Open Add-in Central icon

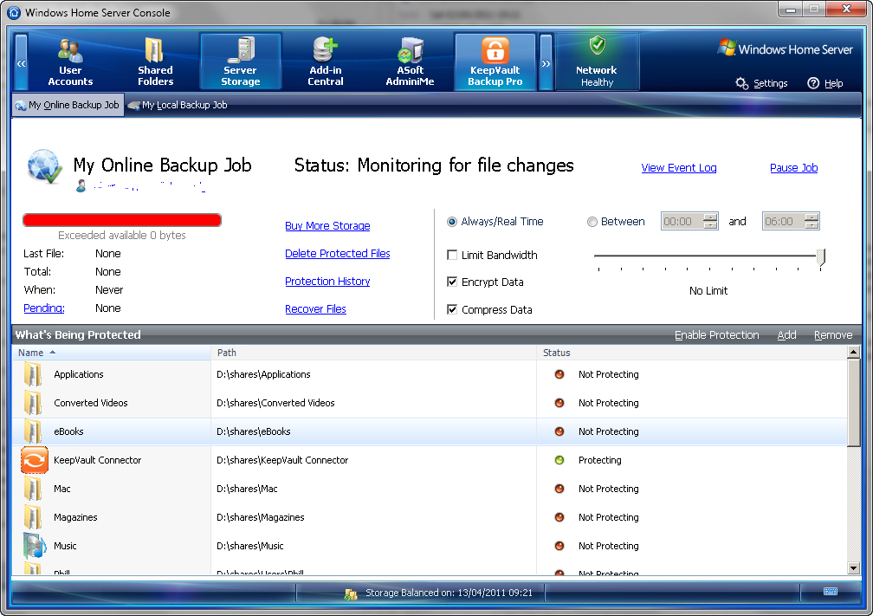click(x=325, y=49)
